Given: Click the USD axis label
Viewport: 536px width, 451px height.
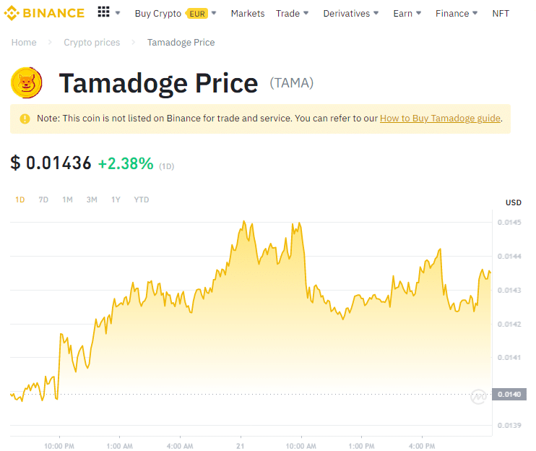Looking at the screenshot, I should (514, 202).
